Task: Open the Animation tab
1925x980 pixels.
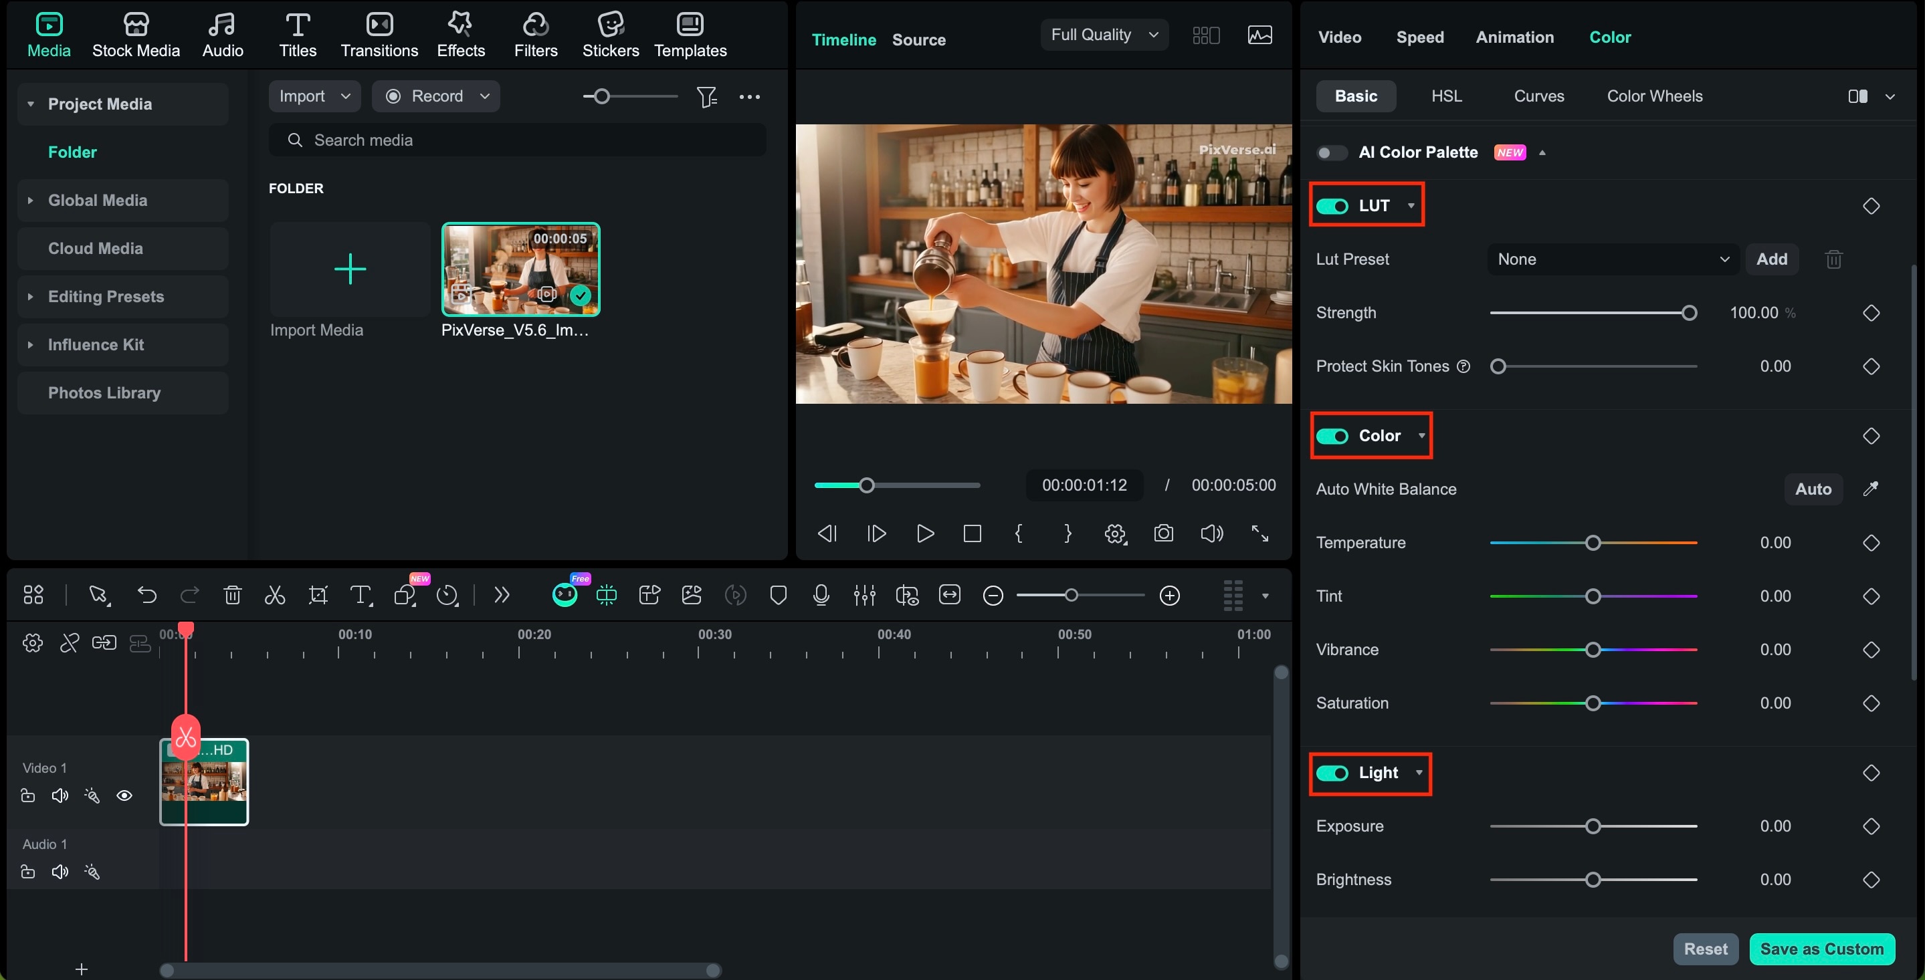Action: (1514, 37)
